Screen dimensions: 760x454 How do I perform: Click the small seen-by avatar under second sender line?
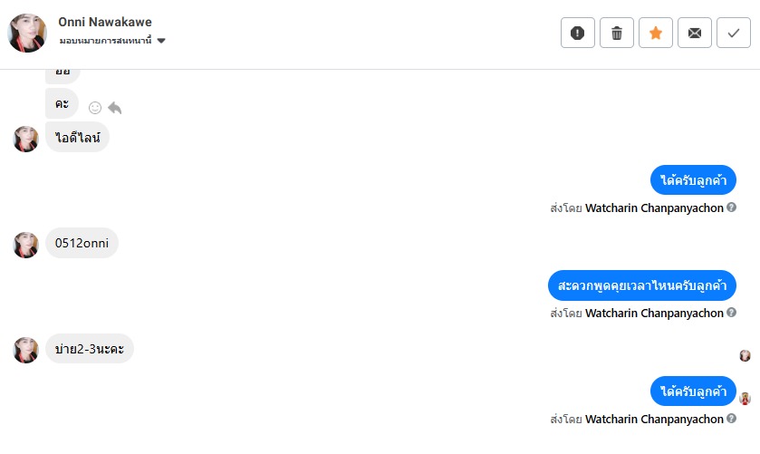coord(745,355)
